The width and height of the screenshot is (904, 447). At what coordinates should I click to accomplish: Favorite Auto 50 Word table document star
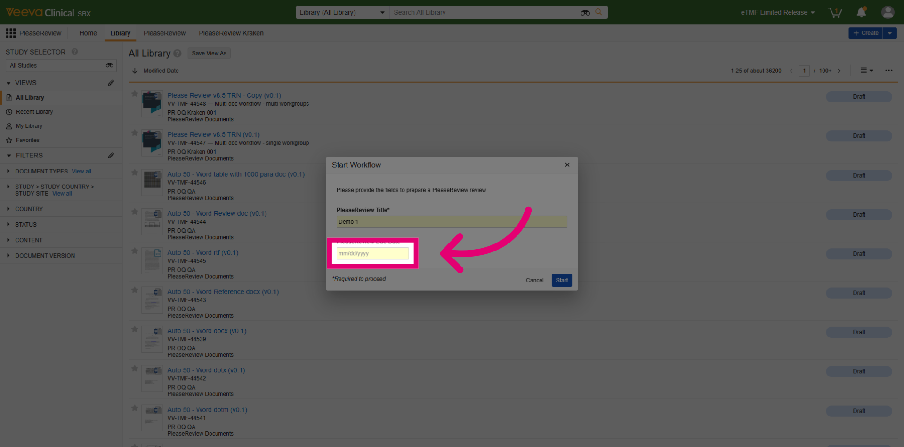click(135, 173)
